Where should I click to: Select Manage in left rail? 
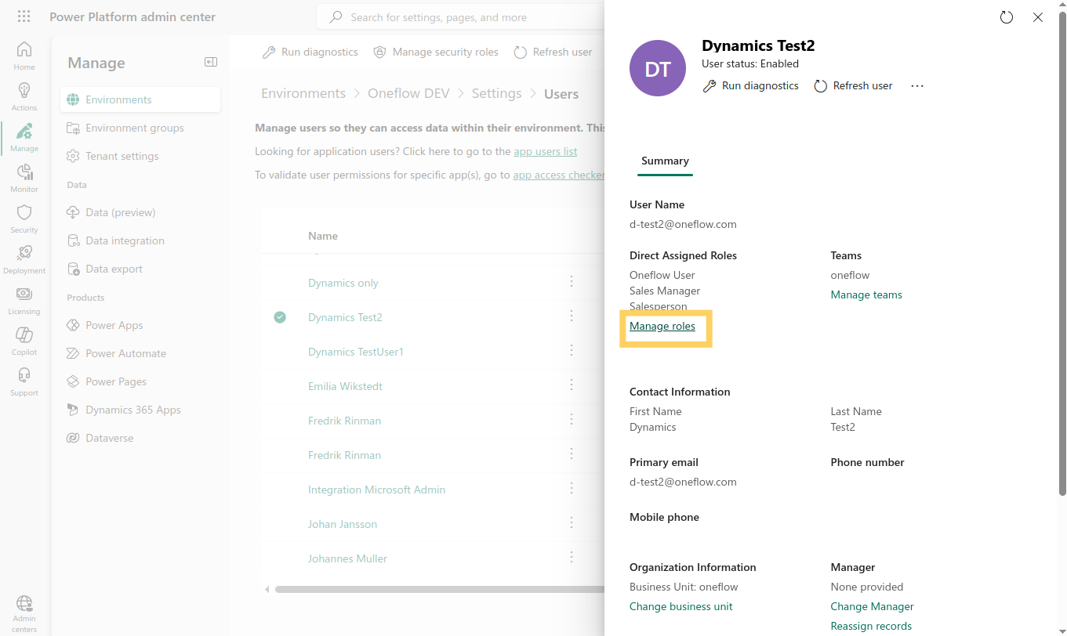click(x=24, y=136)
